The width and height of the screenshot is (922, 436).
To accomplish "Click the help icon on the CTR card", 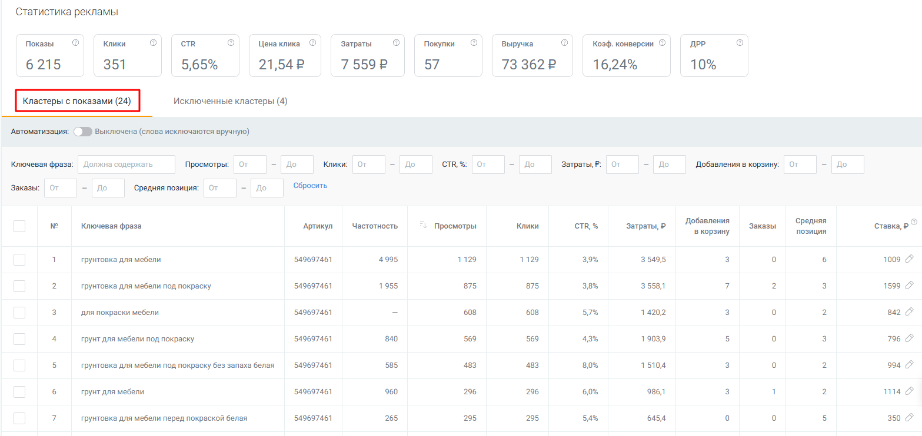I will [231, 43].
